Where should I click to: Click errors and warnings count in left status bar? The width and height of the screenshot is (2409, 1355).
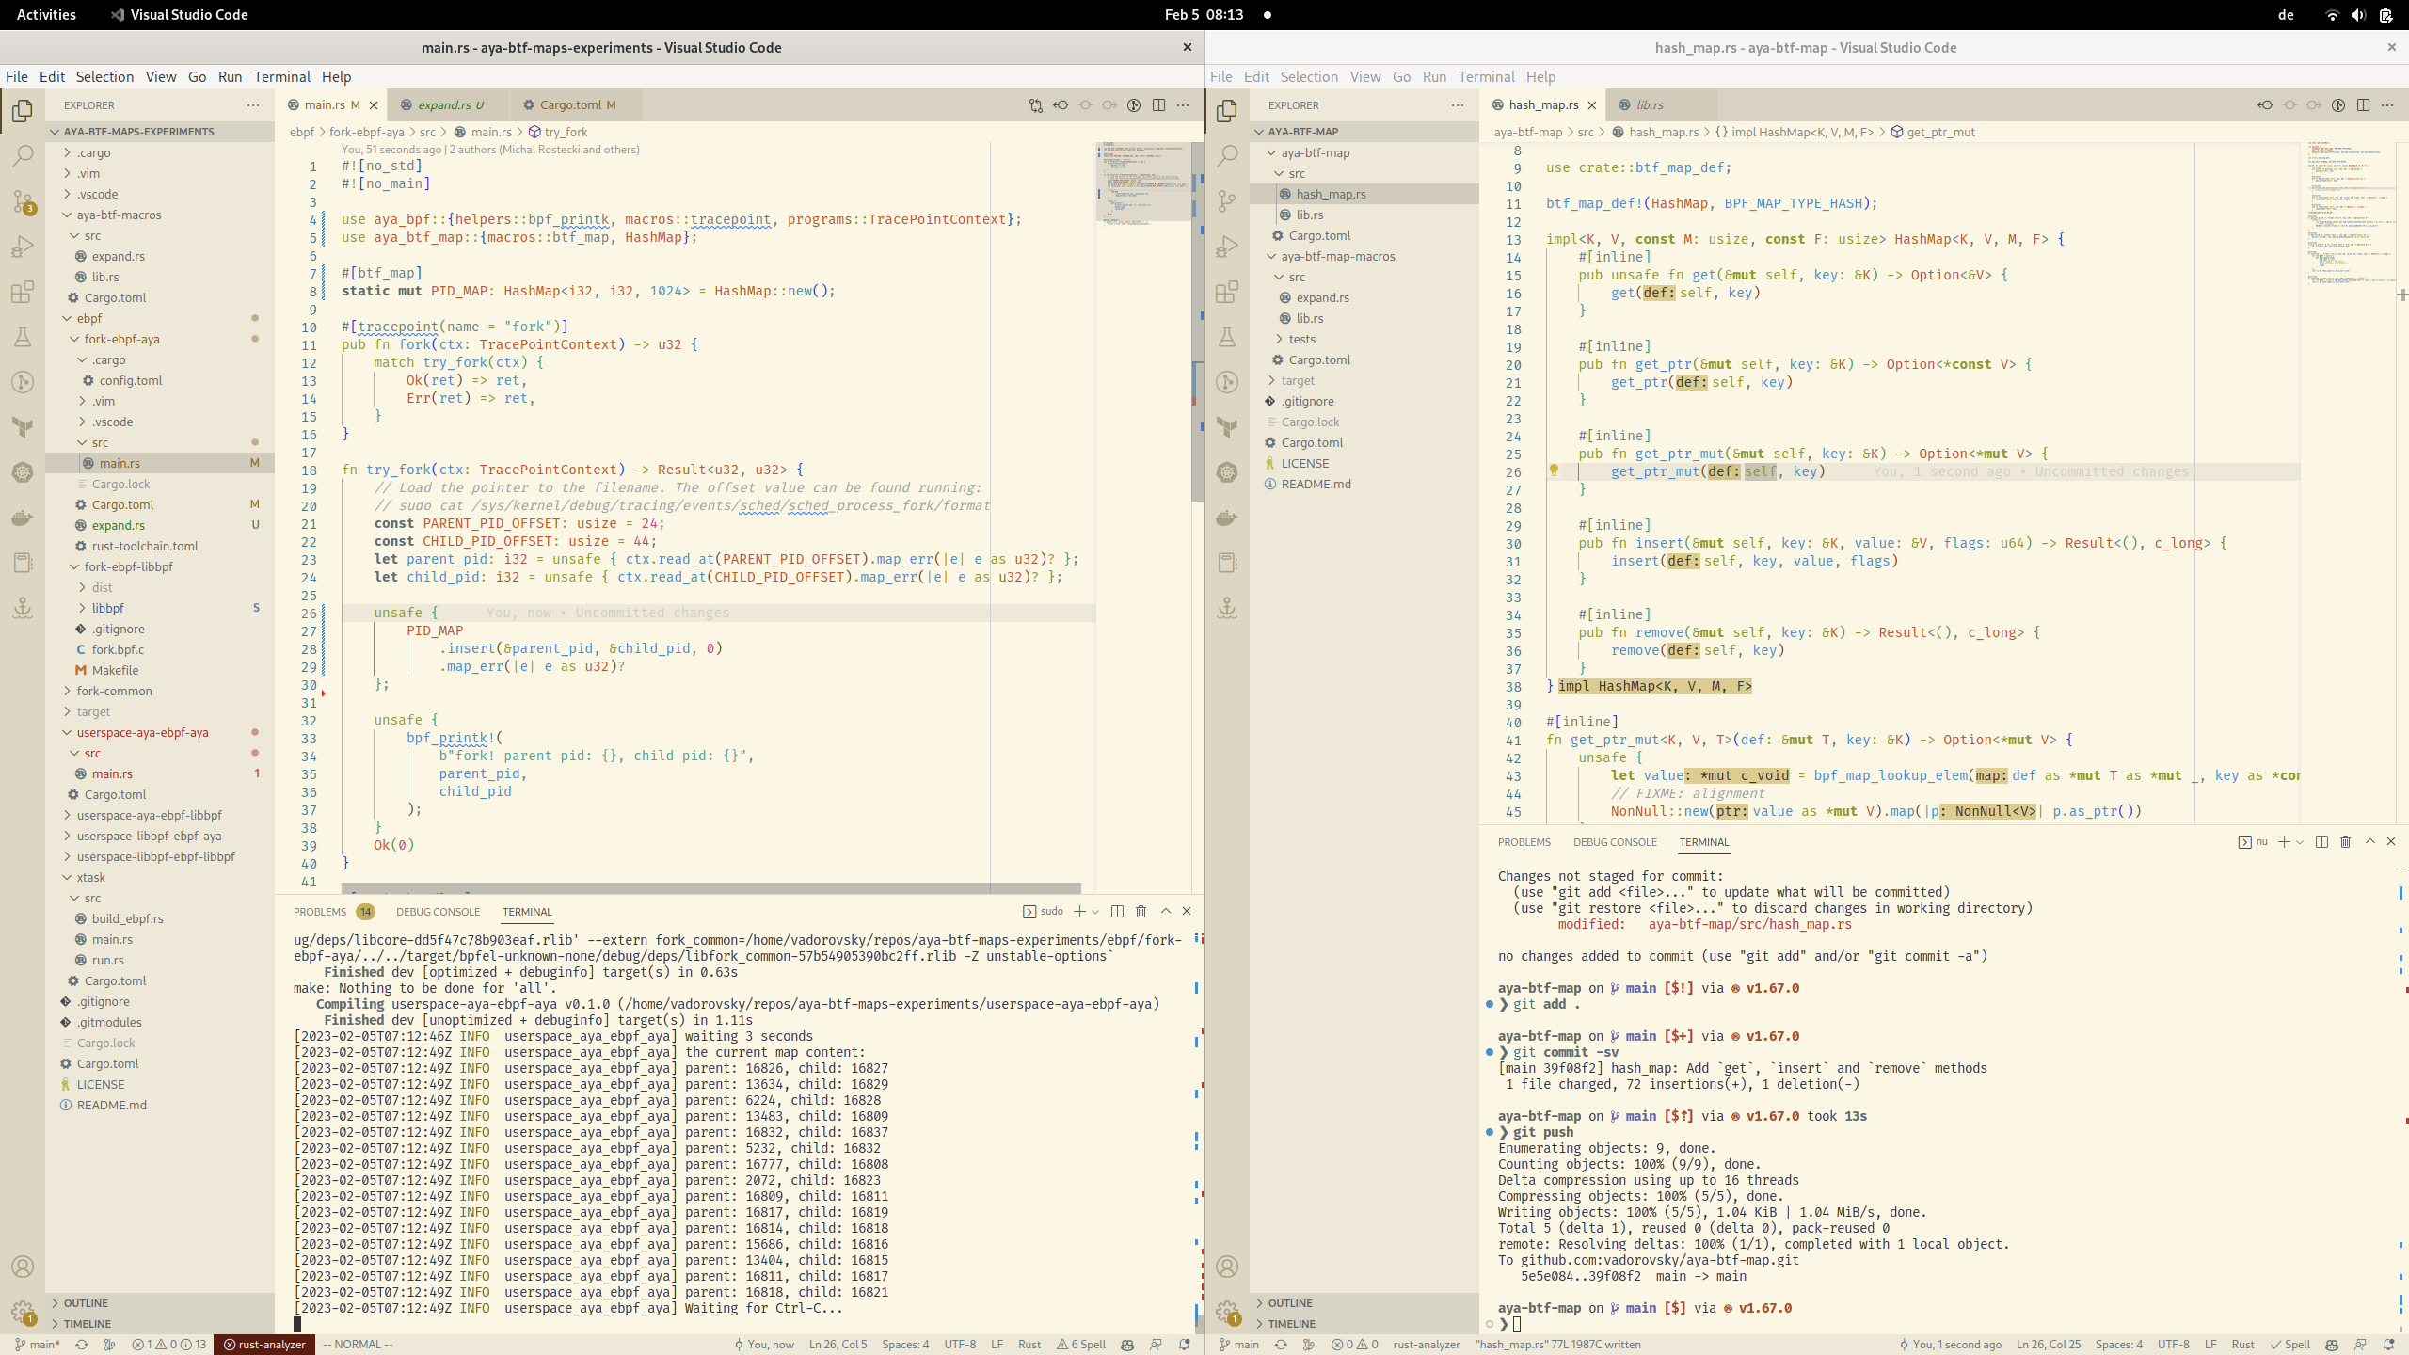click(x=169, y=1345)
